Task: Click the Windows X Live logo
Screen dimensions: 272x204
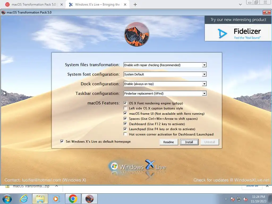Action: click(137, 167)
